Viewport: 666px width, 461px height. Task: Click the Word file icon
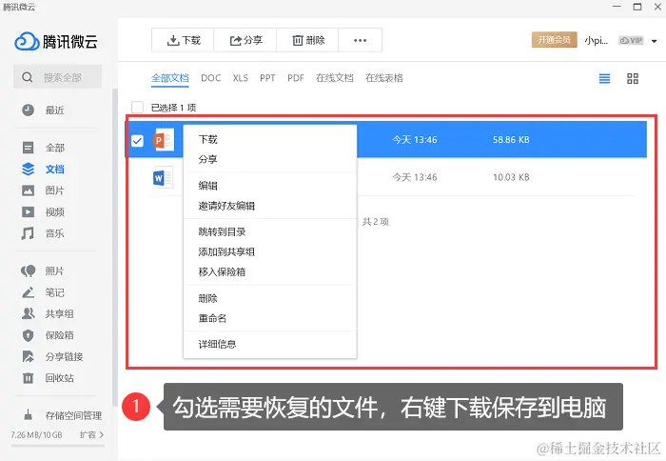click(x=163, y=177)
